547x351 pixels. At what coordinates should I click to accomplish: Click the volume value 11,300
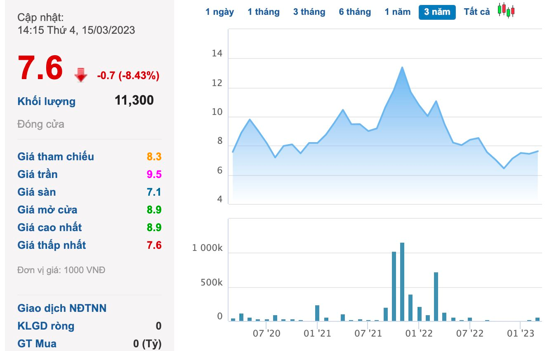tap(134, 100)
